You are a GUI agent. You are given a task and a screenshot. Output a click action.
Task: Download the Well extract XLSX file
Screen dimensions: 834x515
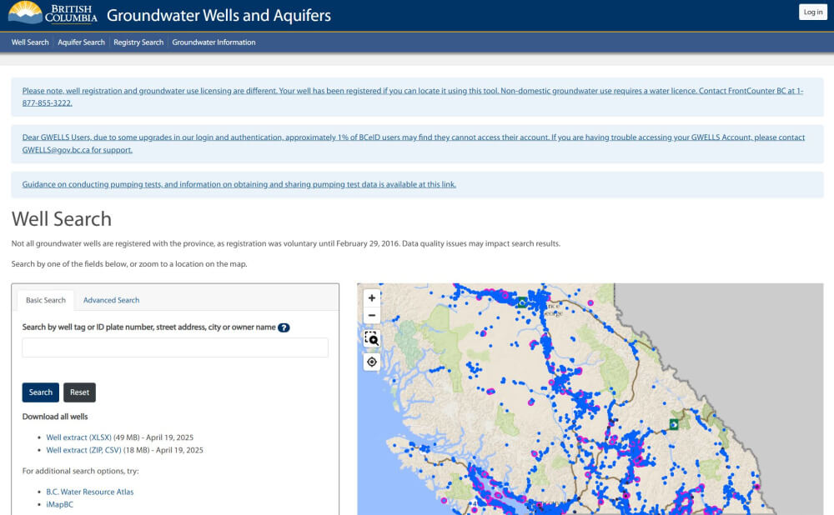coord(78,437)
